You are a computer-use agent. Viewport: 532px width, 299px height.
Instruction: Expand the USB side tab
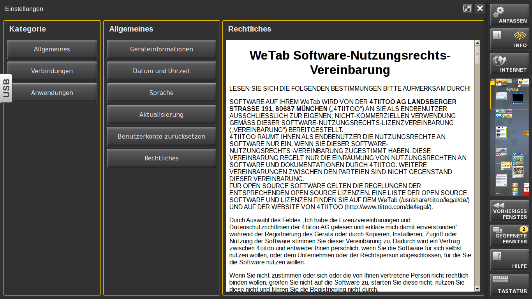[x=6, y=88]
